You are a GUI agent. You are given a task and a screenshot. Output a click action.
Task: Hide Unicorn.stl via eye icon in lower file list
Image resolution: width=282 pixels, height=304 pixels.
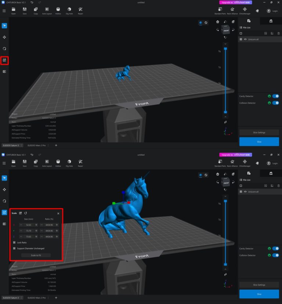click(x=245, y=192)
